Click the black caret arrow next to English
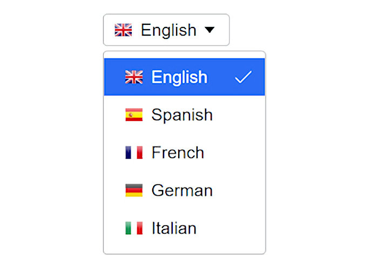378x270 pixels. 210,30
